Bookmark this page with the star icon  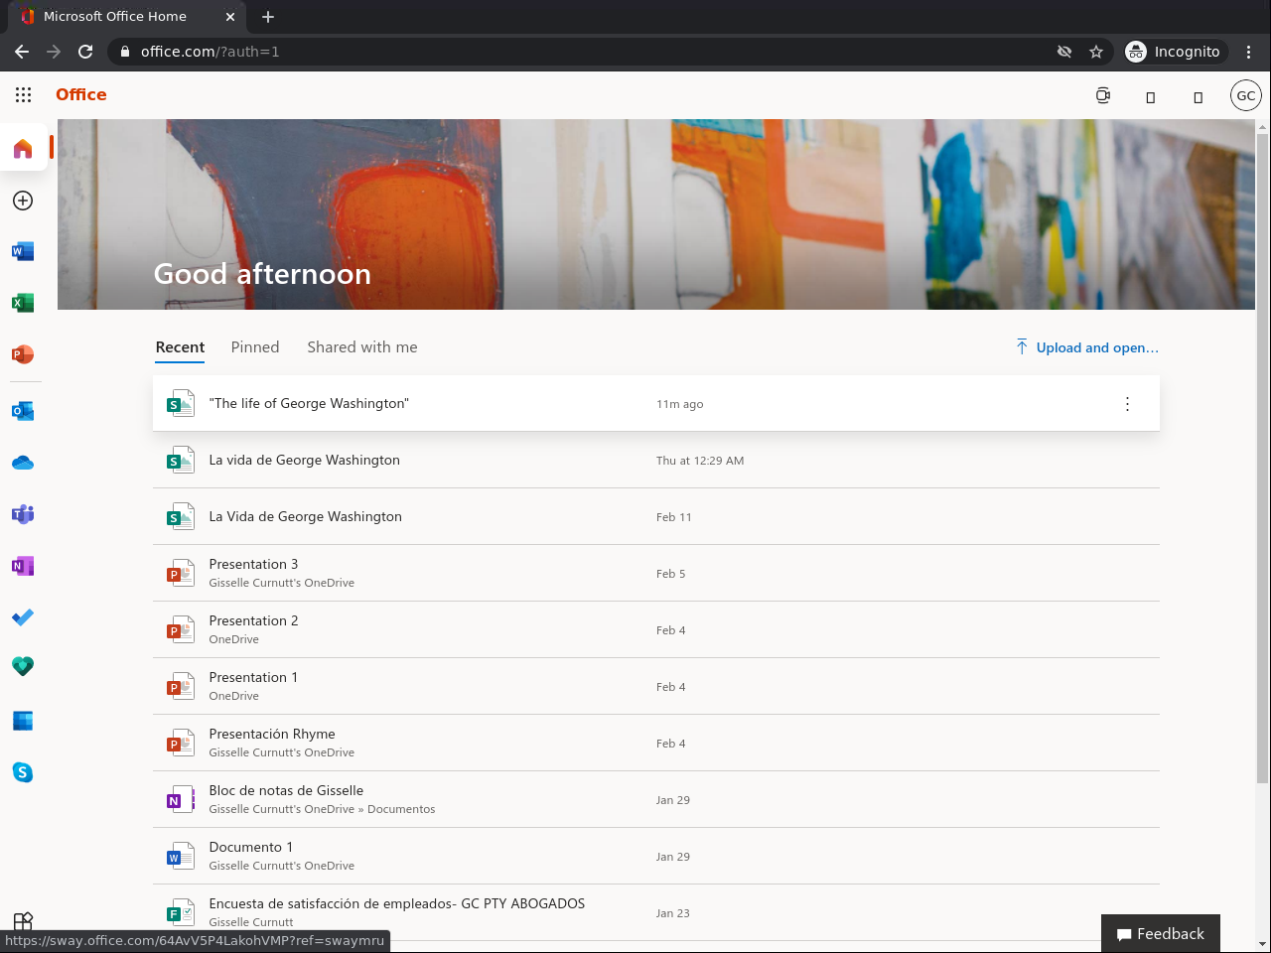1096,52
